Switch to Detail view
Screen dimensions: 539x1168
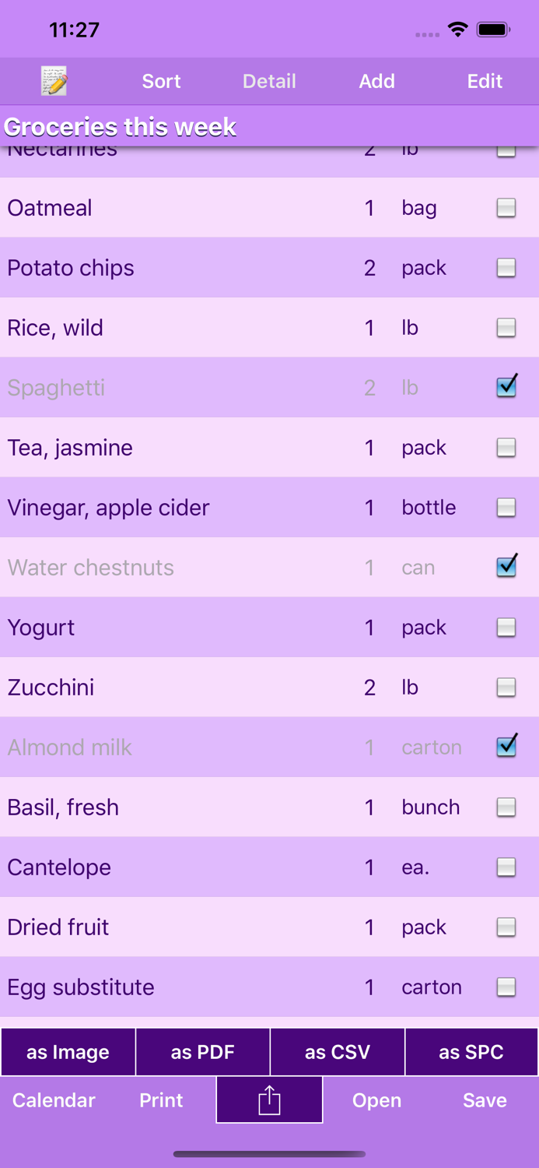pyautogui.click(x=269, y=81)
